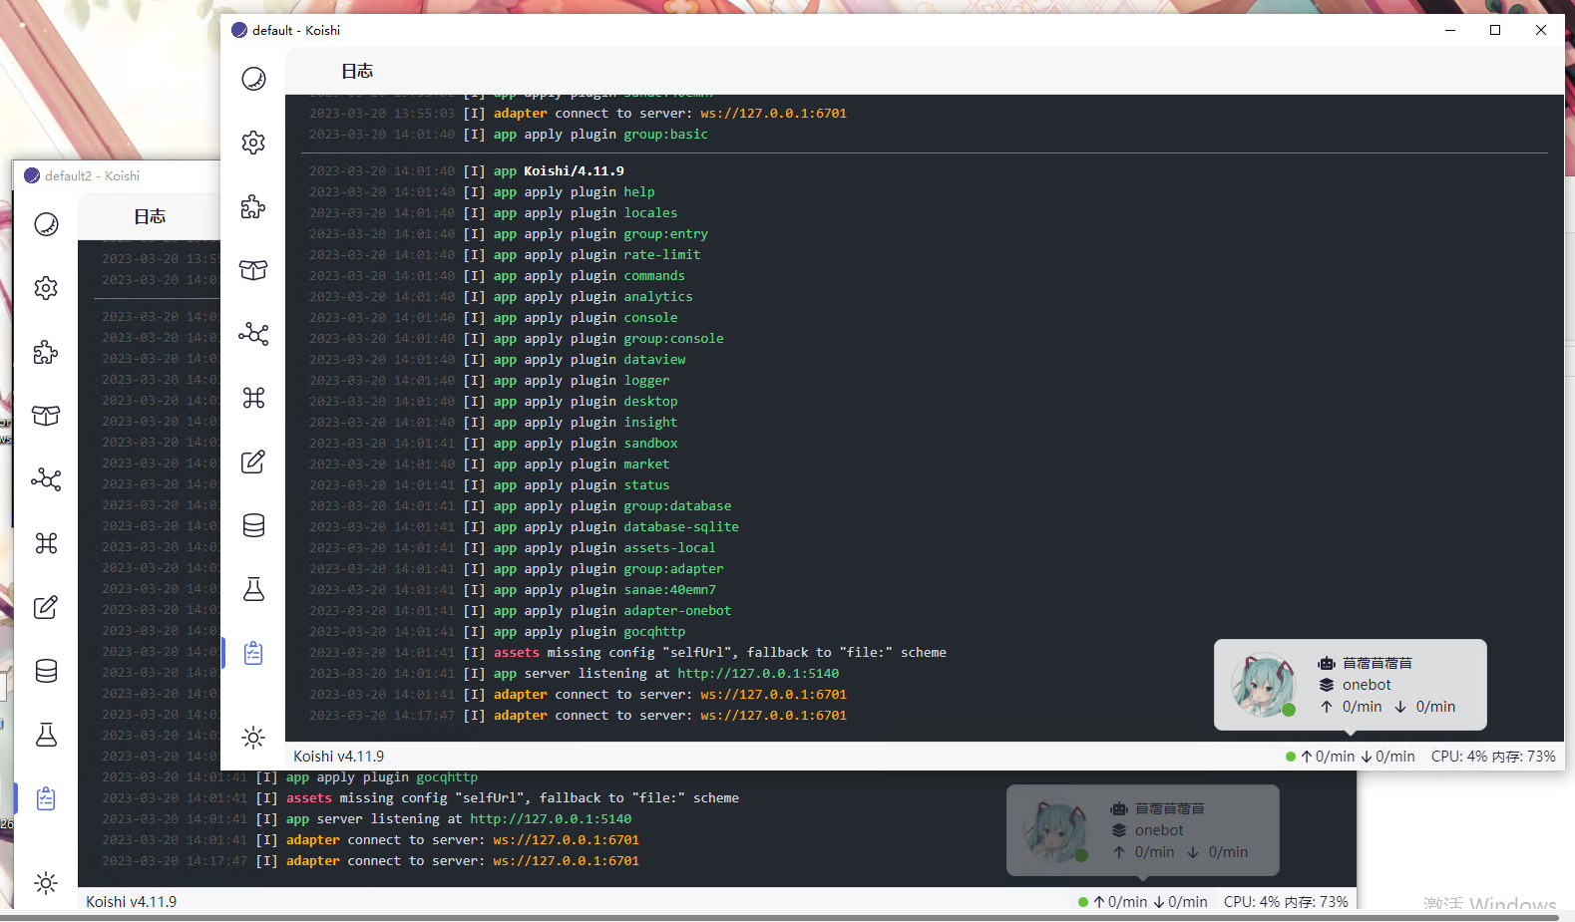The width and height of the screenshot is (1575, 922).
Task: Open the package market icon in default window
Action: pos(253,270)
